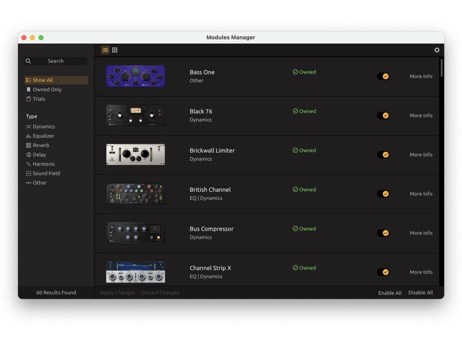Switch to list view icon

coord(105,50)
